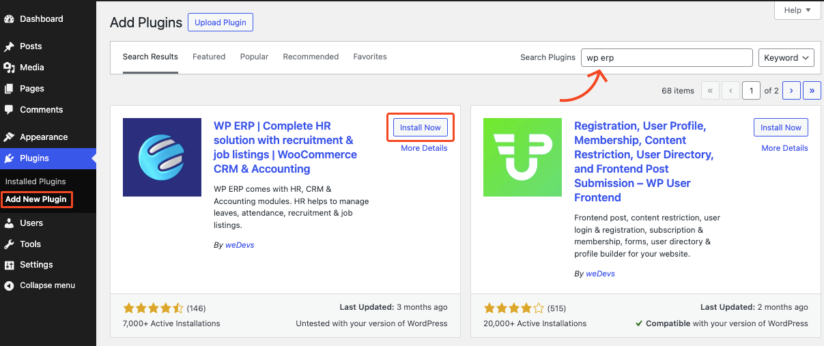
Task: Open weDevs author link under User Frontend
Action: click(600, 274)
